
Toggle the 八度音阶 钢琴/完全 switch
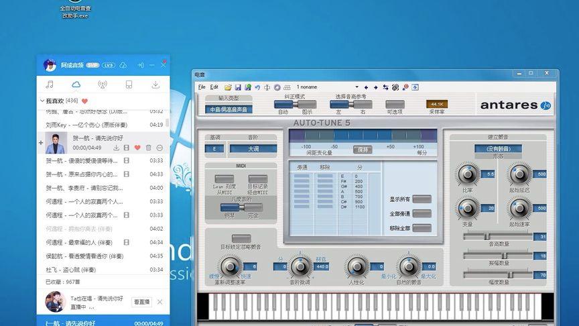(243, 207)
